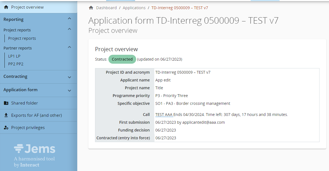Open the LP1 LP partner report
This screenshot has width=329, height=171.
click(x=14, y=56)
